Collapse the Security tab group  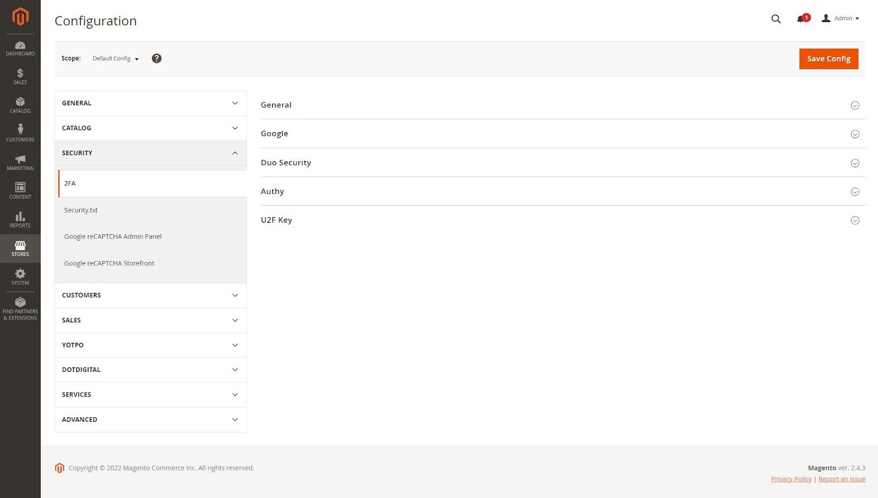150,153
